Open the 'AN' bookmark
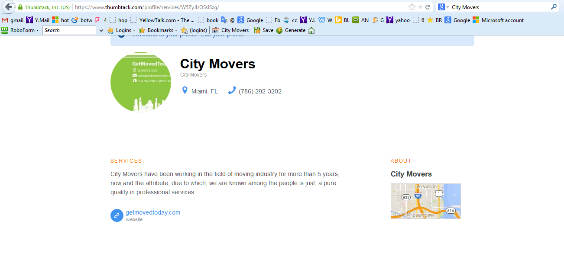This screenshot has width=564, height=260. (360, 20)
